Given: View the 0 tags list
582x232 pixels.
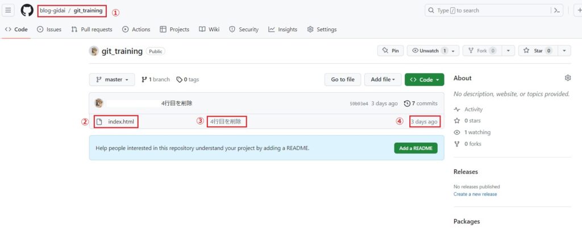Looking at the screenshot, I should [188, 80].
